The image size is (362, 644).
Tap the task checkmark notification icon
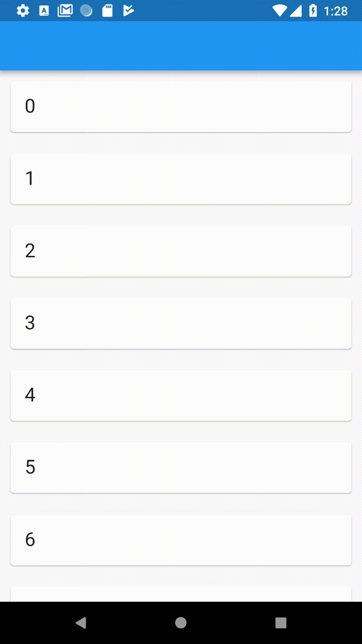[128, 11]
